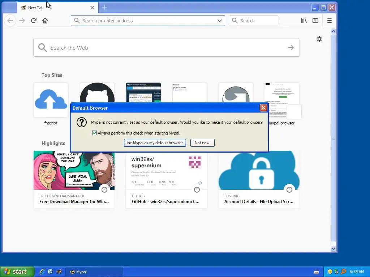
Task: Reload the current page
Action: [34, 21]
